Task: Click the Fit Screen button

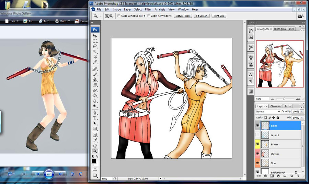Action: click(x=202, y=16)
